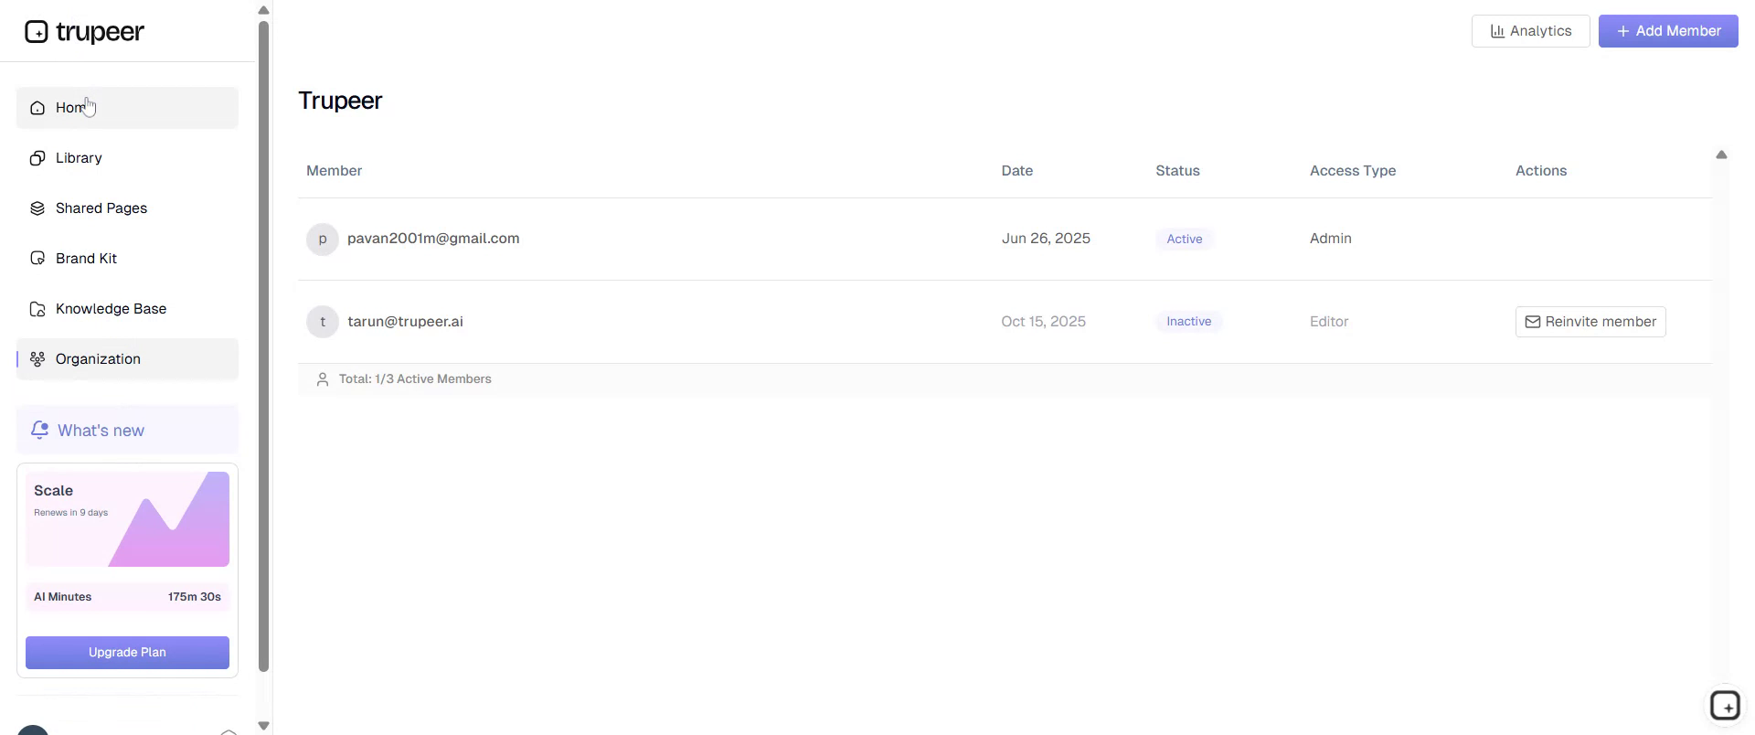Click the Upgrade Plan button
This screenshot has height=735, width=1755.
127,653
